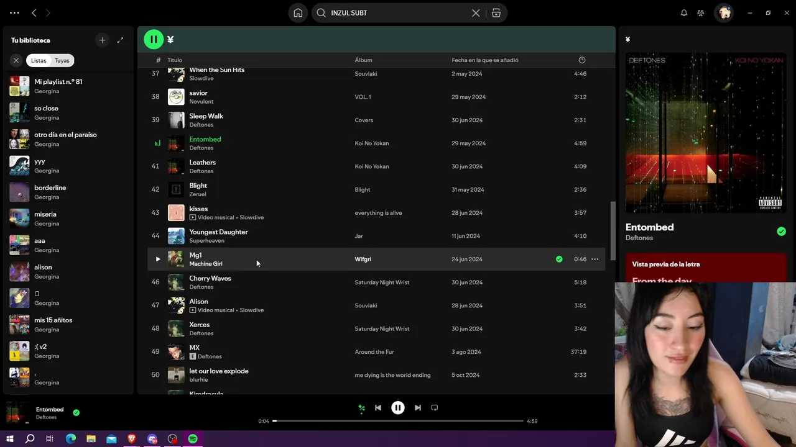The height and width of the screenshot is (447, 796).
Task: Open Koi No Yokan album on Leathers row
Action: click(372, 166)
